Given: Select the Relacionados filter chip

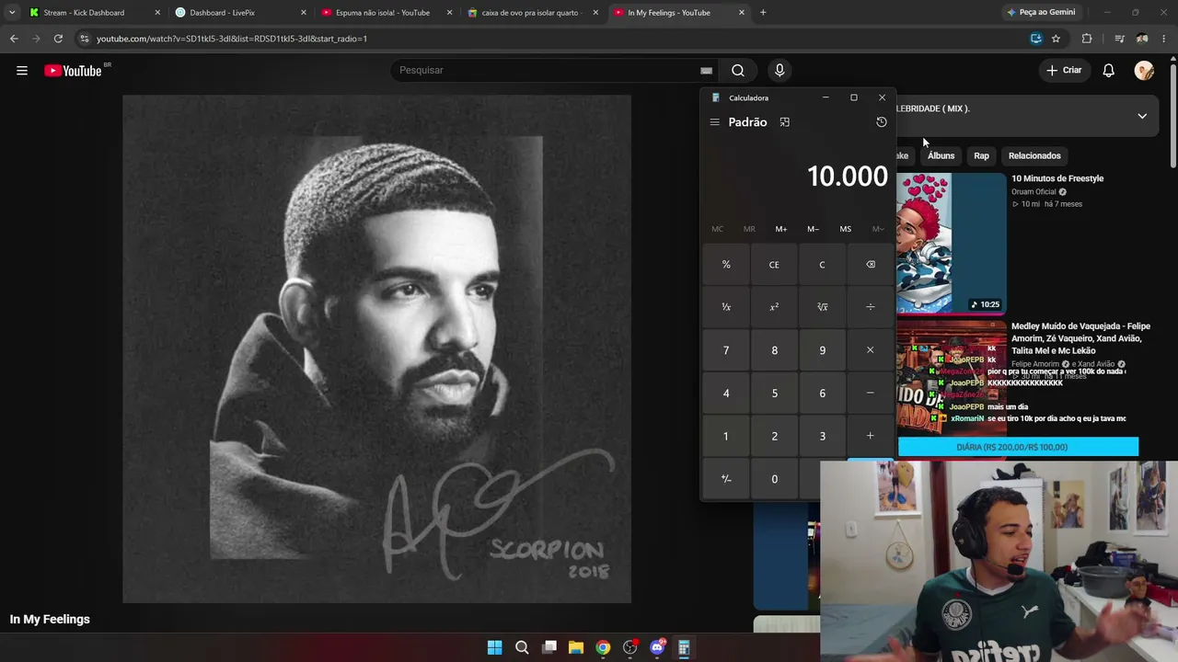Looking at the screenshot, I should point(1034,155).
